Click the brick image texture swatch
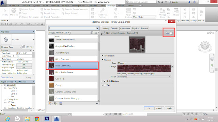The height and width of the screenshot is (122, 218). tap(144, 68)
